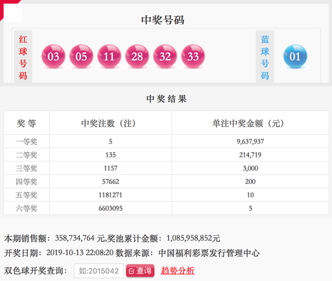Click the blue ball numbered 01
Screen dimensions: 332x281
pyautogui.click(x=295, y=56)
